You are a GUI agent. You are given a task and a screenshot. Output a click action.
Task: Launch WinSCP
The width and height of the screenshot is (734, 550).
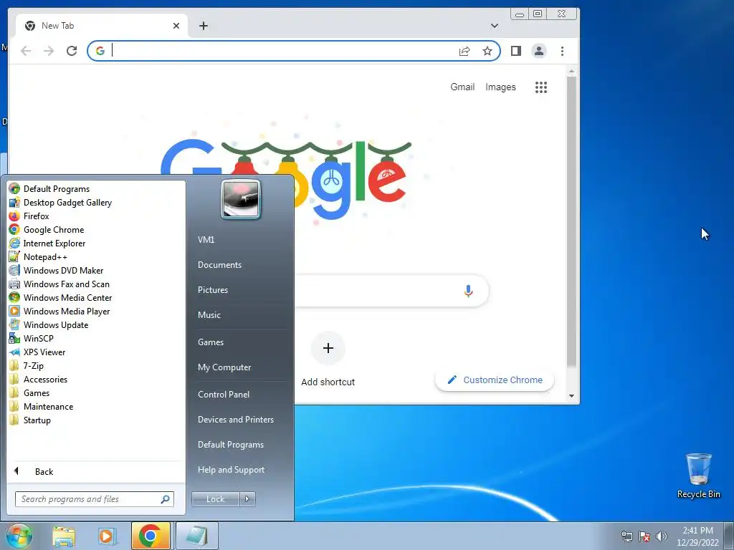(39, 338)
